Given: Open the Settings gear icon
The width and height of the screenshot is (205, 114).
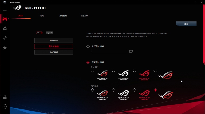Looking at the screenshot, I should (5, 107).
